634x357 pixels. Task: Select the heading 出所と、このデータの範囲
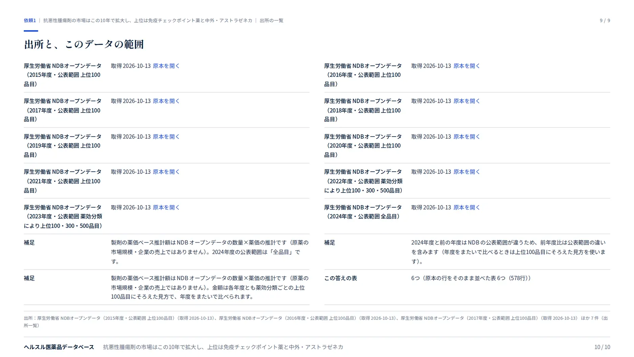point(84,44)
